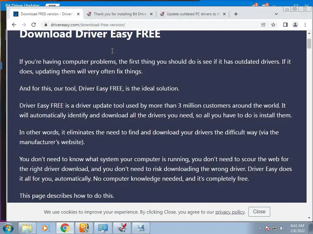Viewport: 313px width, 234px height.
Task: Open the network tray icon
Action: (275, 228)
